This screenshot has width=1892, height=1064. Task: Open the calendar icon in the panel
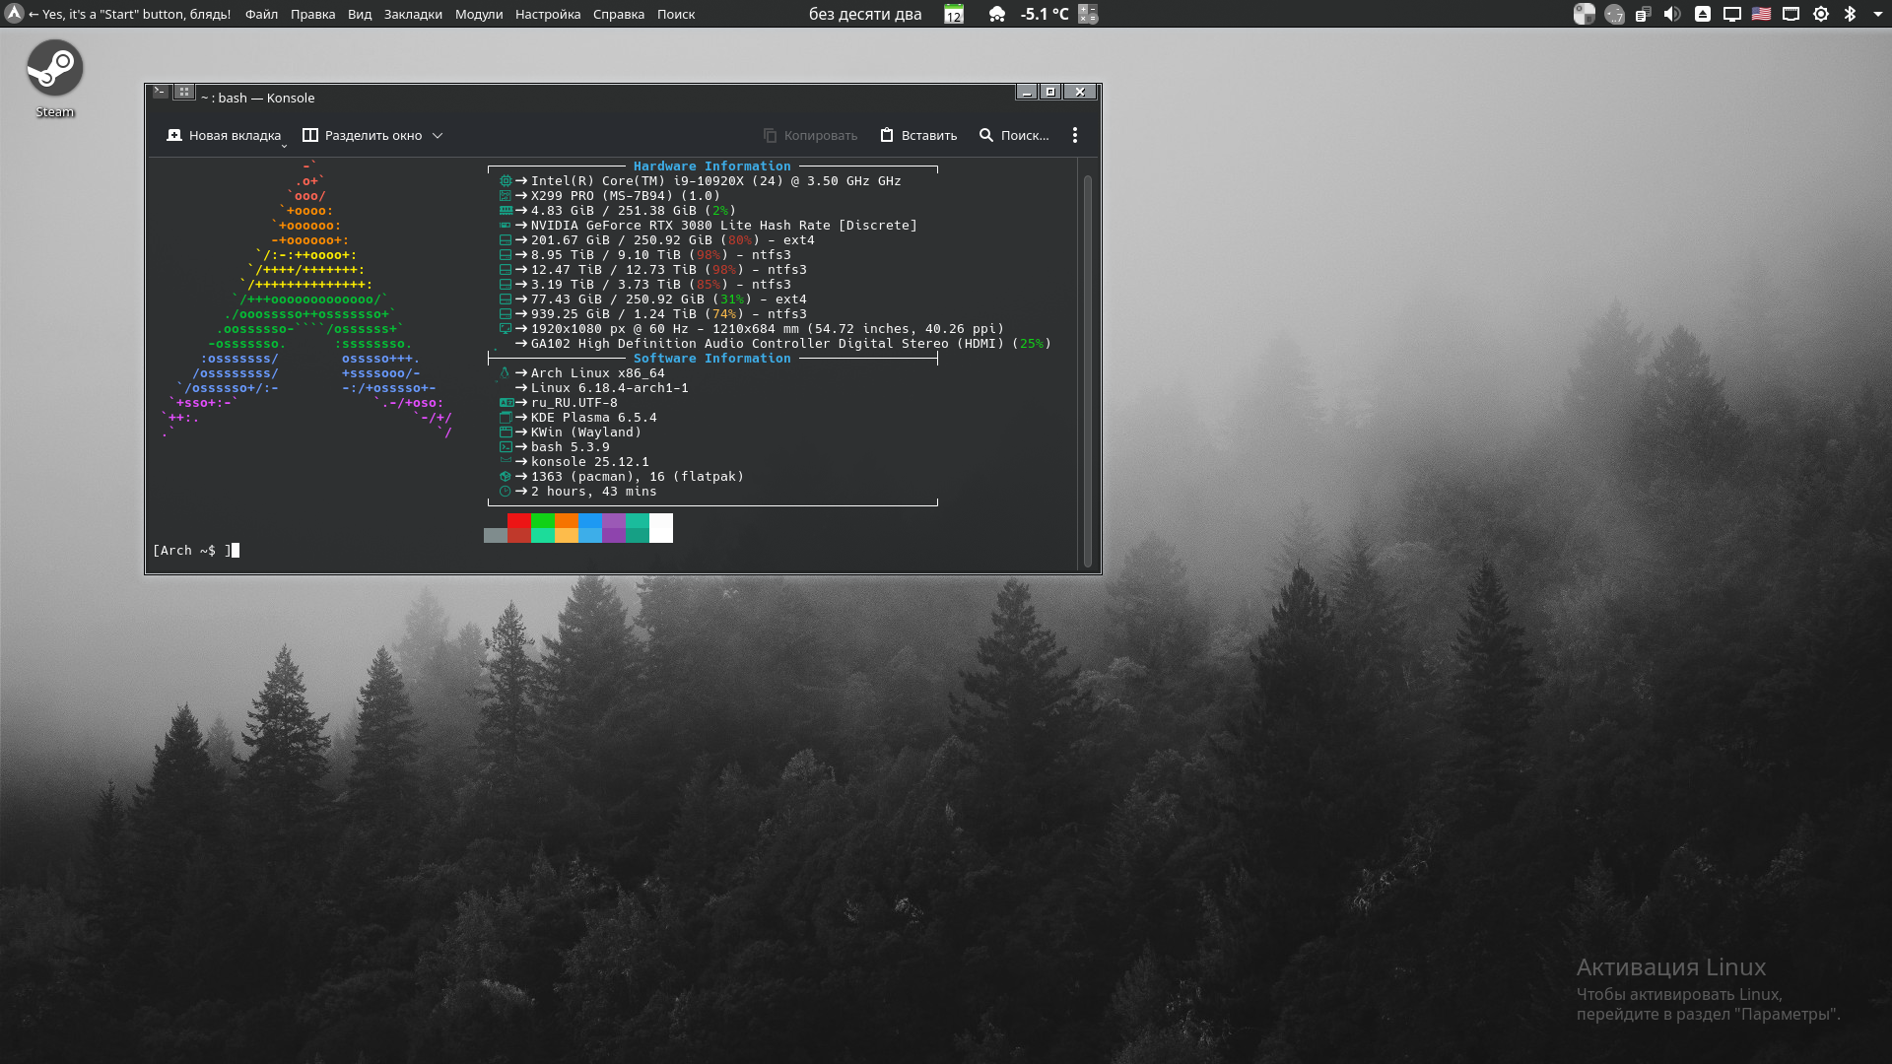pyautogui.click(x=954, y=14)
